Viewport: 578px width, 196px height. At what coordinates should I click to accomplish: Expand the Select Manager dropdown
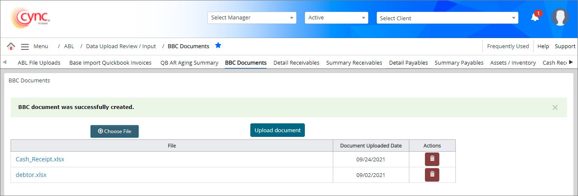pos(252,18)
